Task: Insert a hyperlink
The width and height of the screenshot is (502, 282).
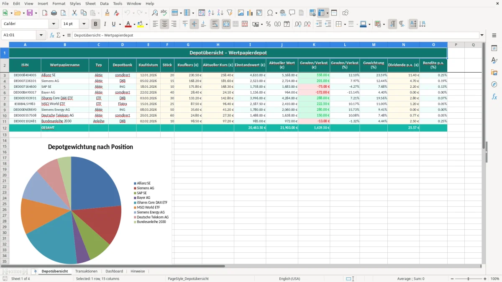Action: tap(283, 13)
